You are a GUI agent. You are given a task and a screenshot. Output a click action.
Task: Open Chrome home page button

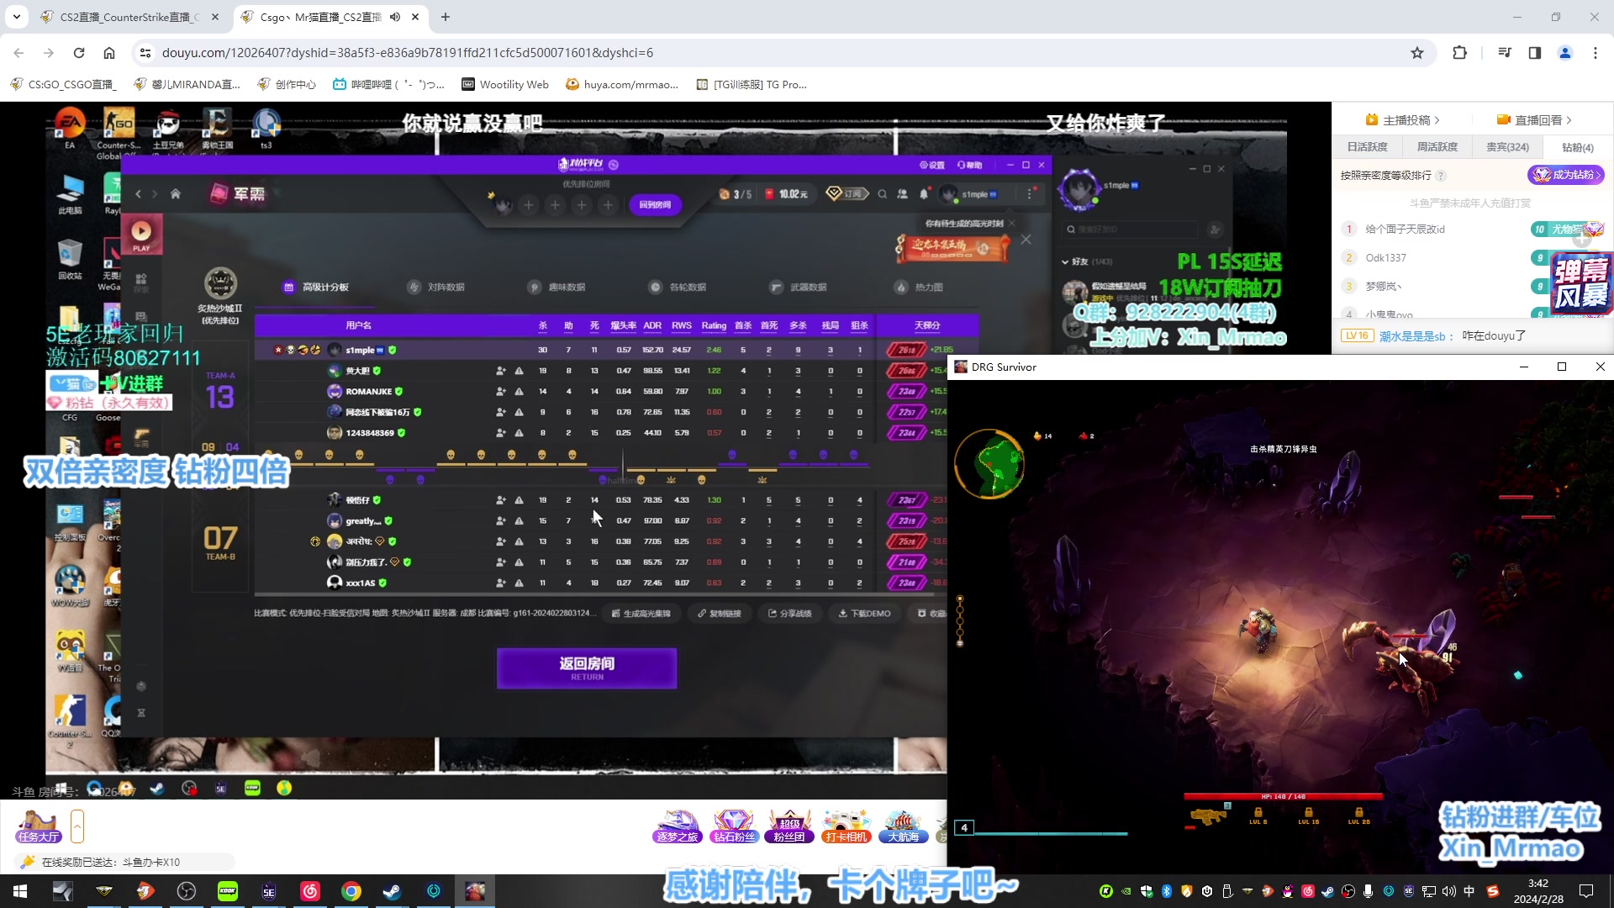pos(109,53)
